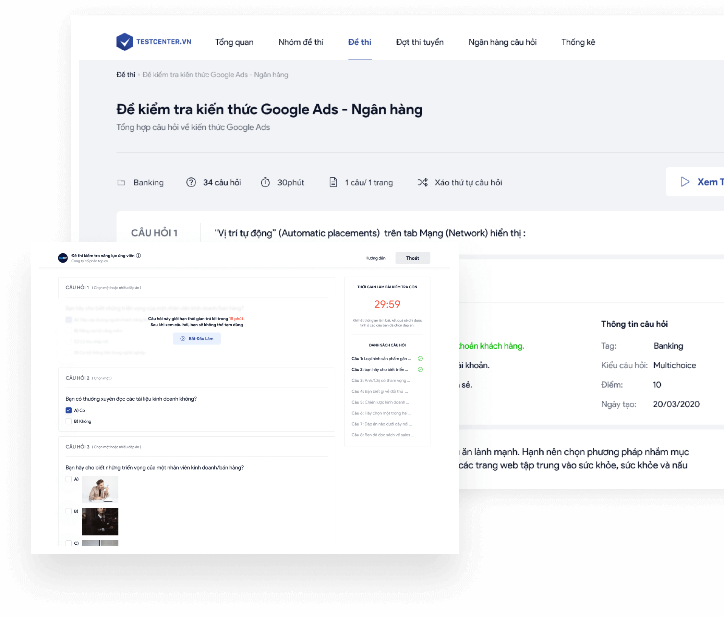Viewport: 724px width, 617px height.
Task: Switch to Thống kê tab
Action: point(578,42)
